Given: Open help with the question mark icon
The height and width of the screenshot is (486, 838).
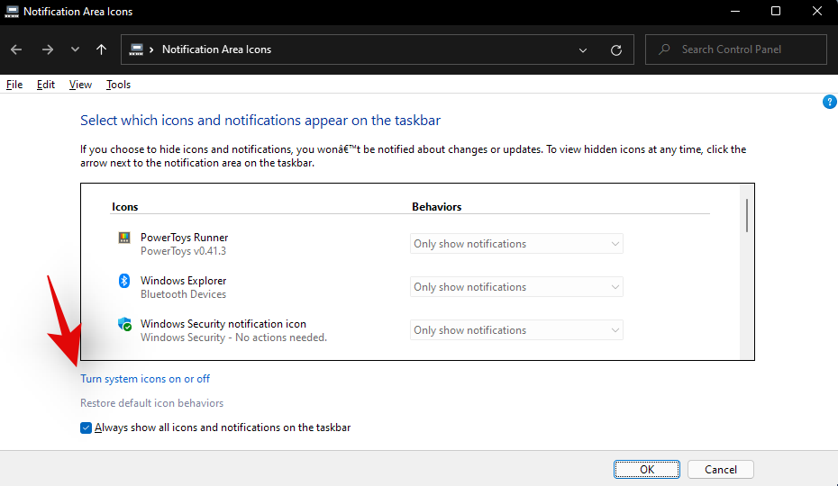Looking at the screenshot, I should click(x=830, y=102).
